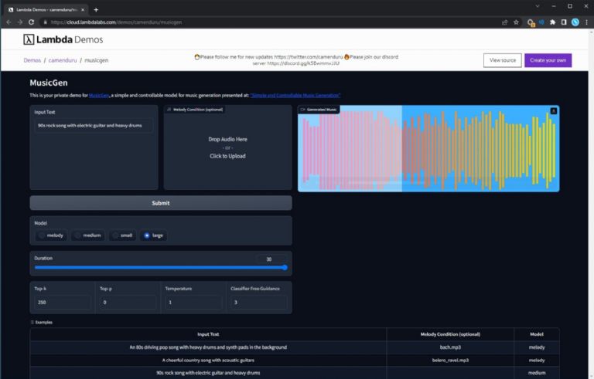Viewport: 594px width, 379px height.
Task: Go to Demos breadcrumb link
Action: point(32,60)
